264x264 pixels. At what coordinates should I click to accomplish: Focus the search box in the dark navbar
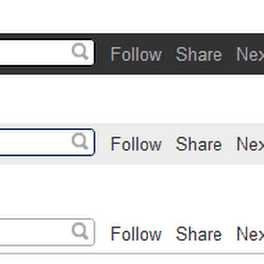tap(46, 52)
